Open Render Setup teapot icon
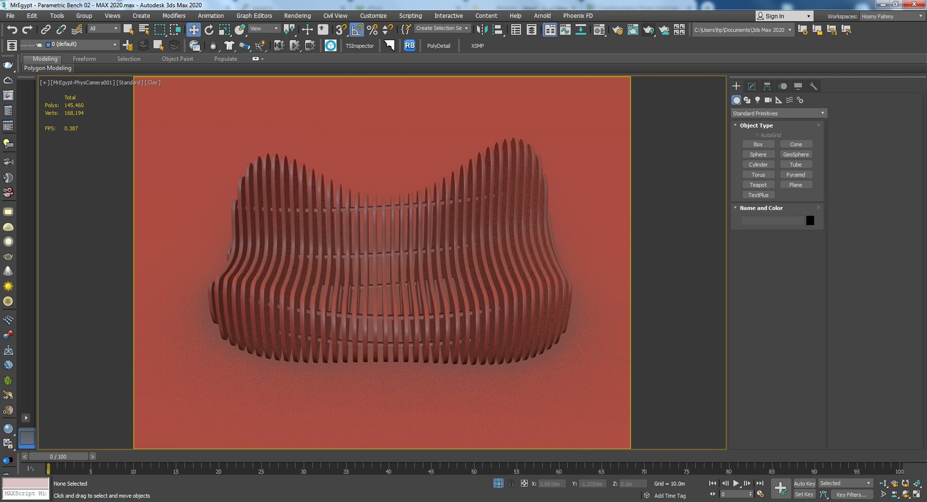The height and width of the screenshot is (502, 927). [x=617, y=30]
